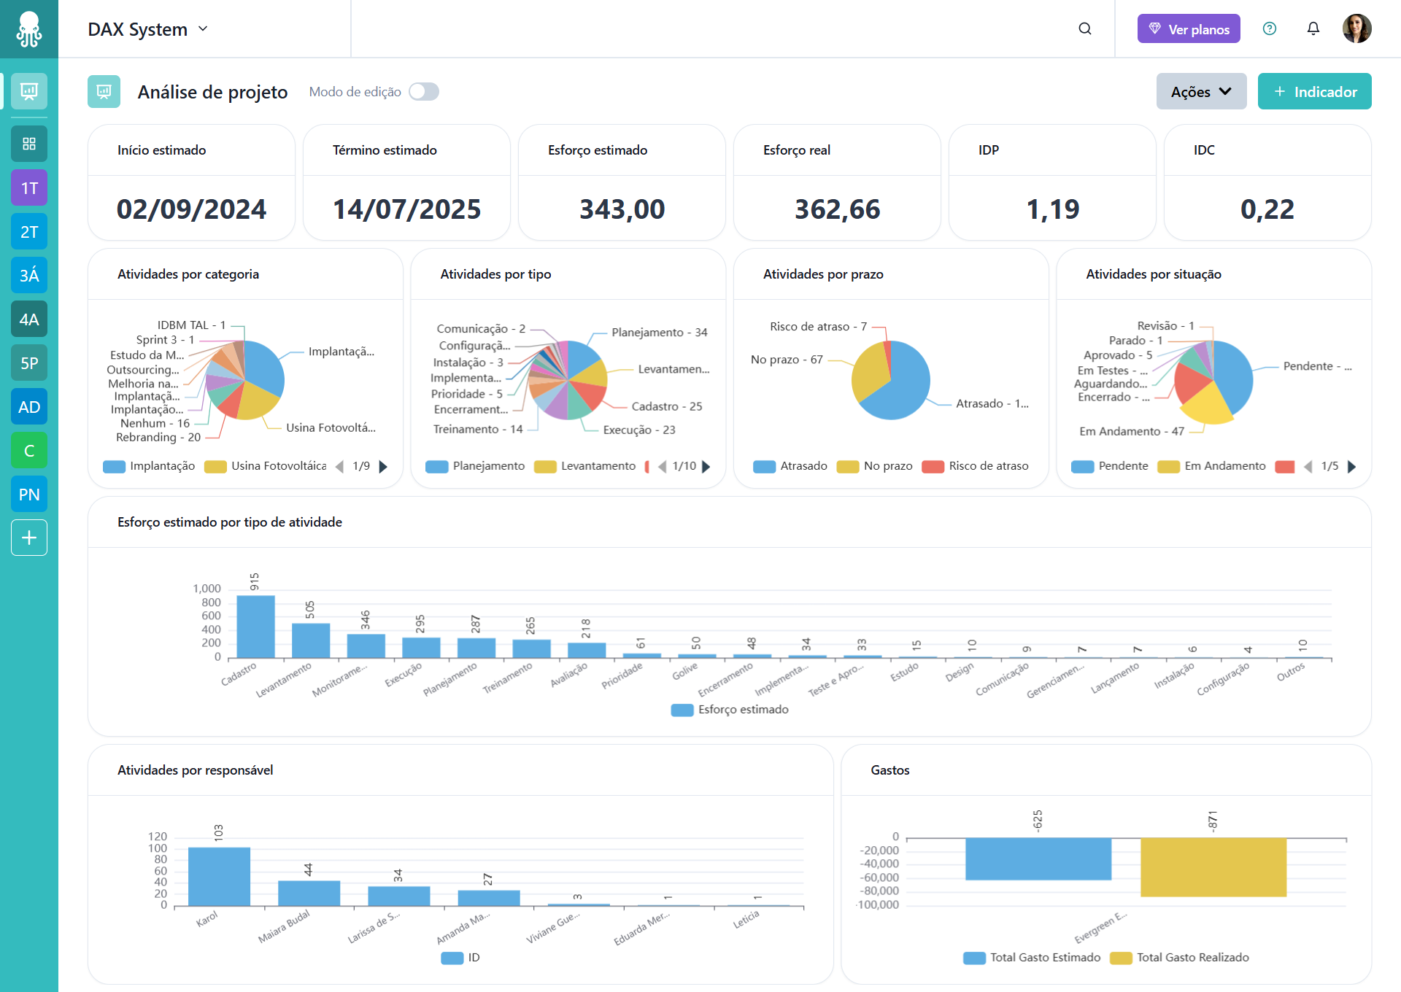Click the Esforço estimado legend color swatch
This screenshot has width=1401, height=992.
[682, 710]
